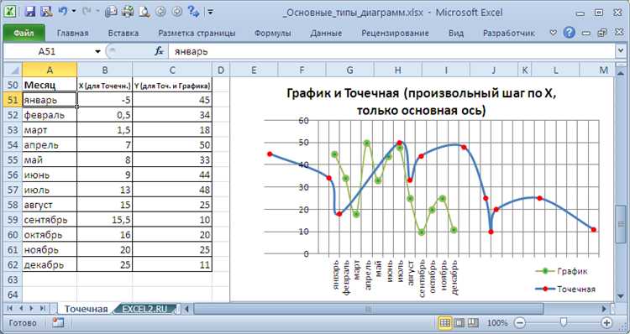This screenshot has width=630, height=334.
Task: Open the Вид ribbon tab
Action: click(456, 34)
